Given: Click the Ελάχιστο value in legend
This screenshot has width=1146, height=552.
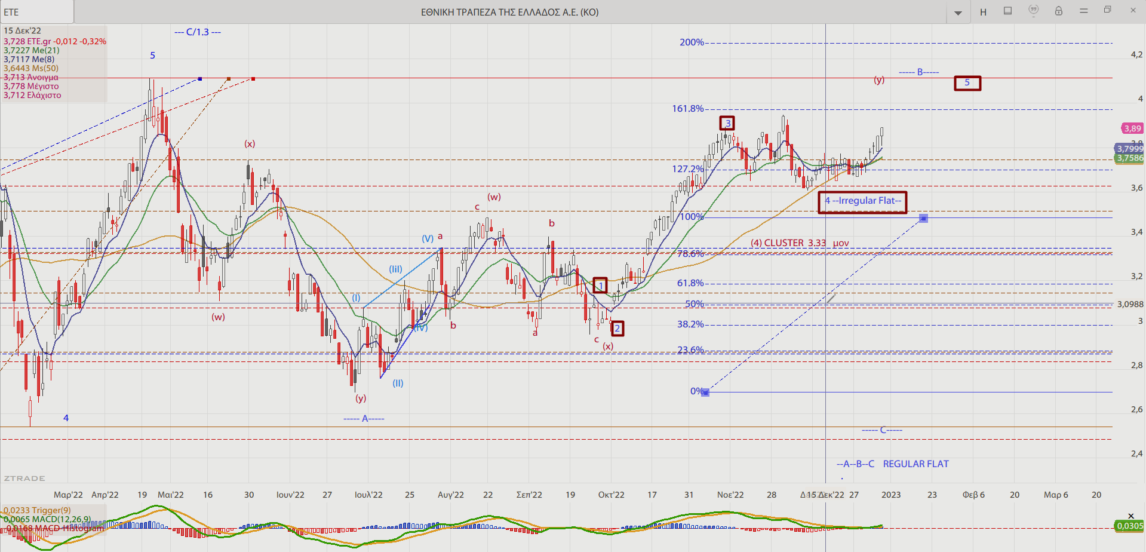Looking at the screenshot, I should (32, 95).
